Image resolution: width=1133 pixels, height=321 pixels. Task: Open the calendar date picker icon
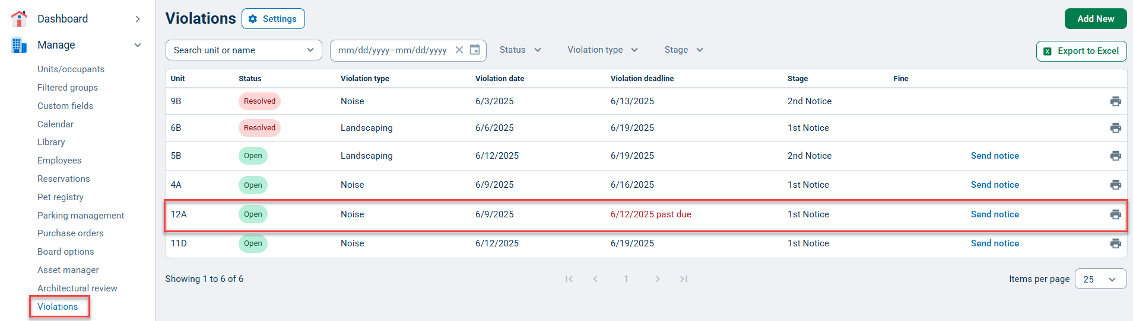pos(475,50)
